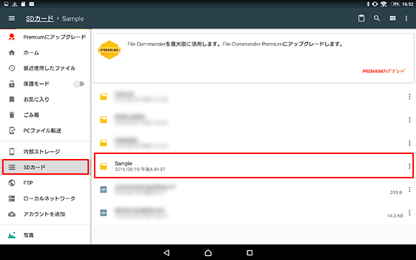This screenshot has height=260, width=416.
Task: Open 写真 category
Action: coord(46,236)
